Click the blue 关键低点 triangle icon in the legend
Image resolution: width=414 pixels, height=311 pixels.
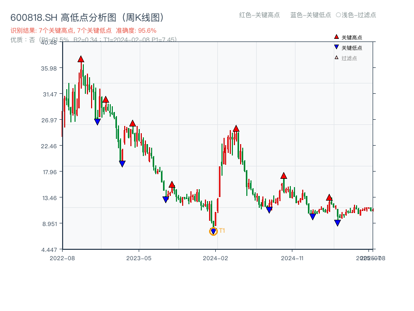[335, 46]
